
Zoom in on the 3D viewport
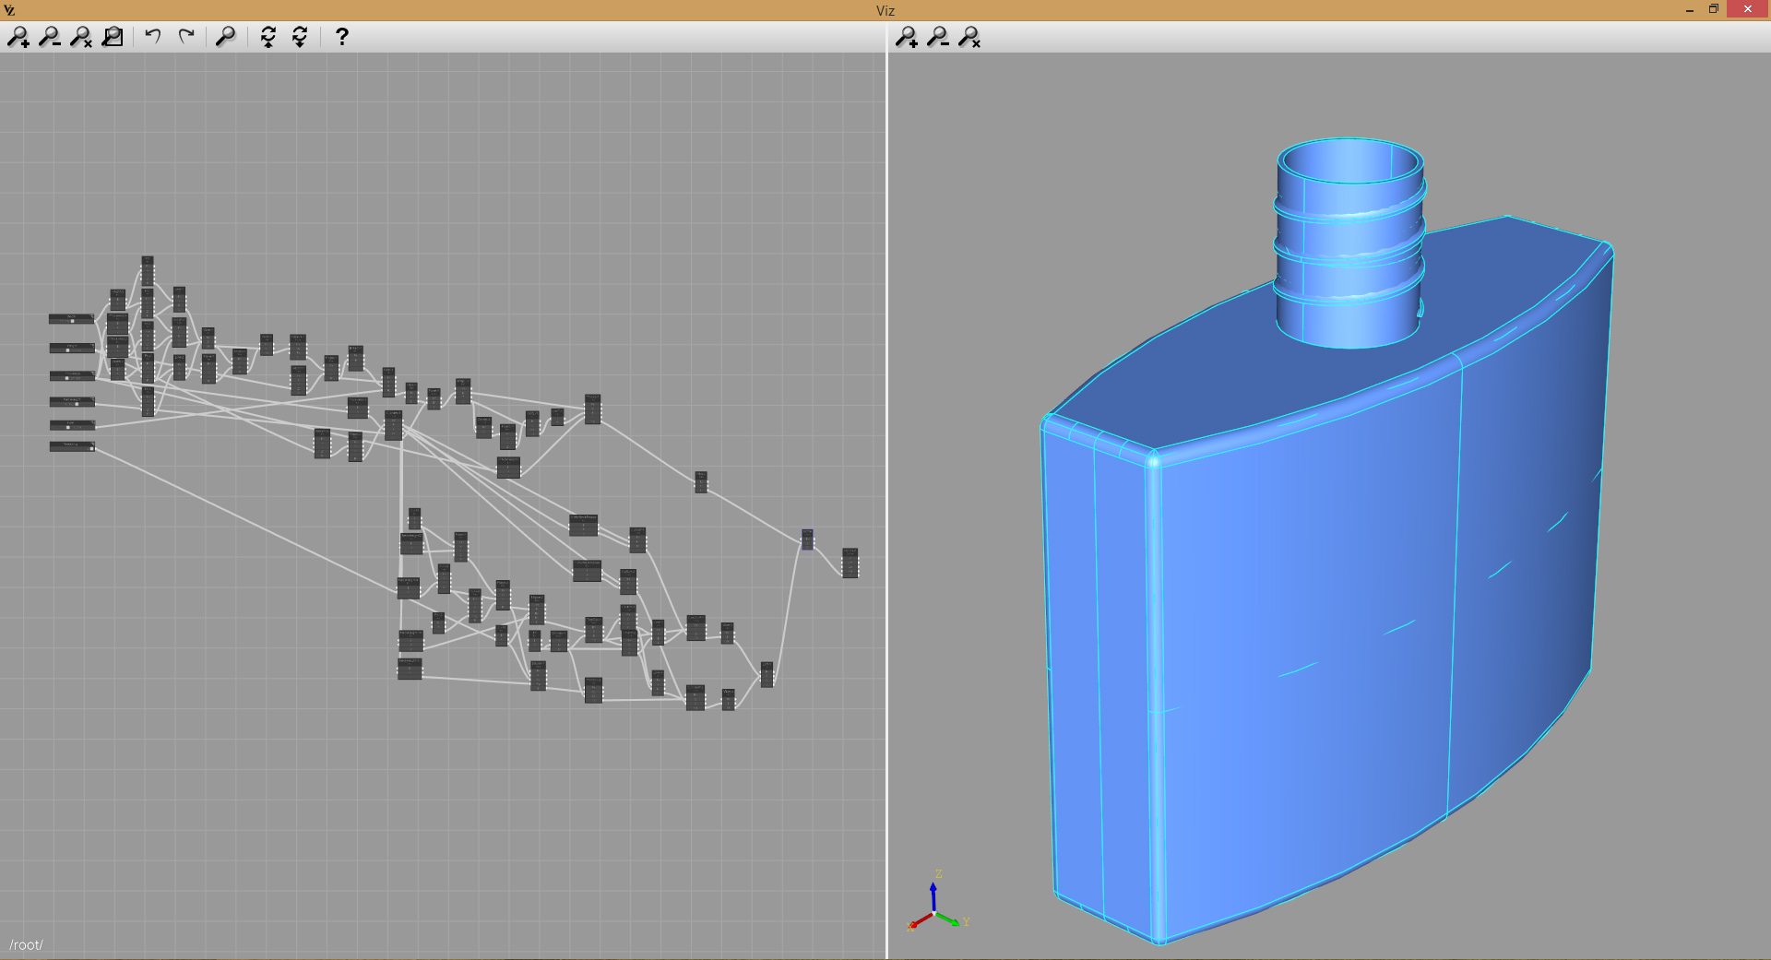coord(907,37)
